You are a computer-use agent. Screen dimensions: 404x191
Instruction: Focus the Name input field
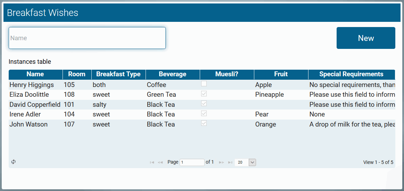tap(87, 38)
